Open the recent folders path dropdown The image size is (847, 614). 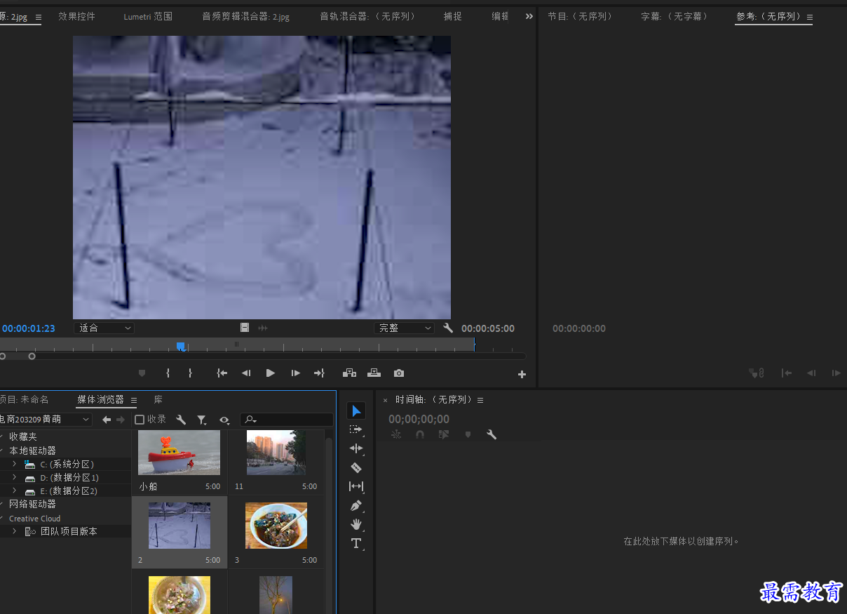(46, 419)
